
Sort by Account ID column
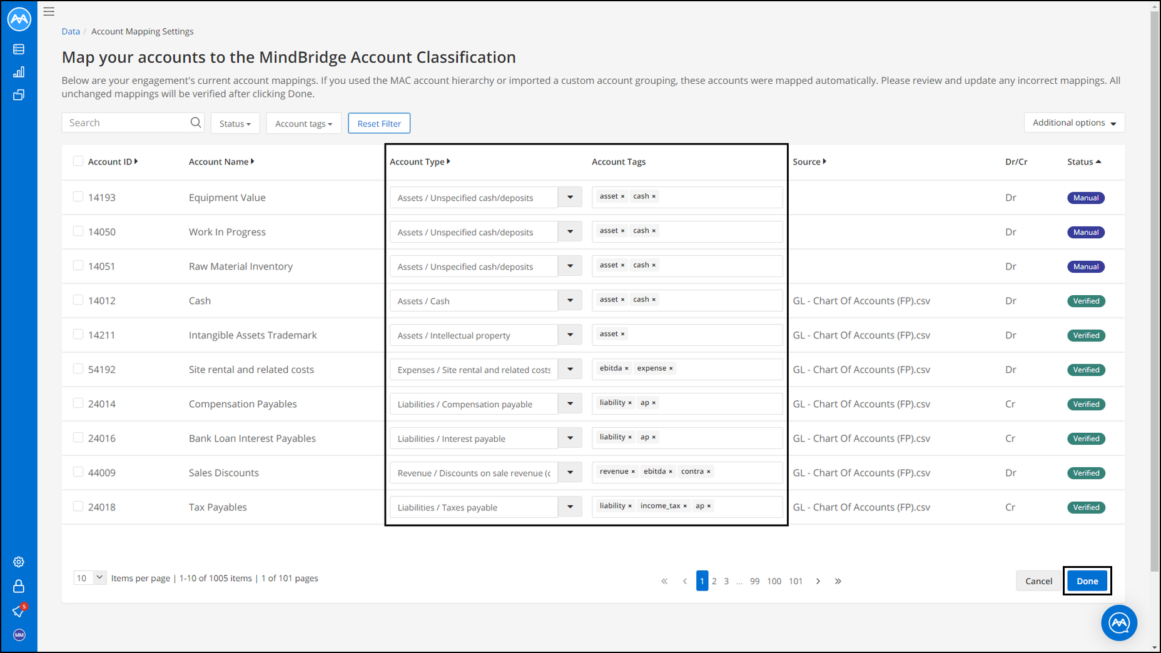[113, 161]
